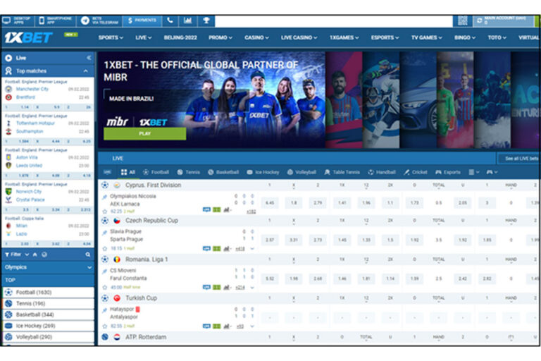
Task: Open the Casino menu
Action: pyautogui.click(x=256, y=37)
